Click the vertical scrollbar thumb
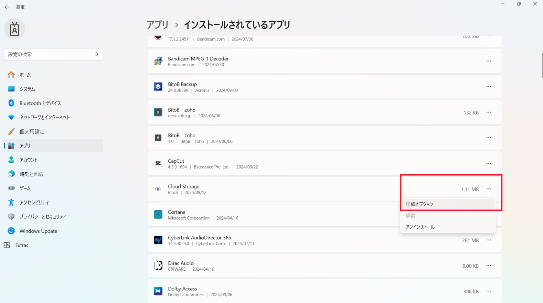The width and height of the screenshot is (543, 303). (542, 66)
